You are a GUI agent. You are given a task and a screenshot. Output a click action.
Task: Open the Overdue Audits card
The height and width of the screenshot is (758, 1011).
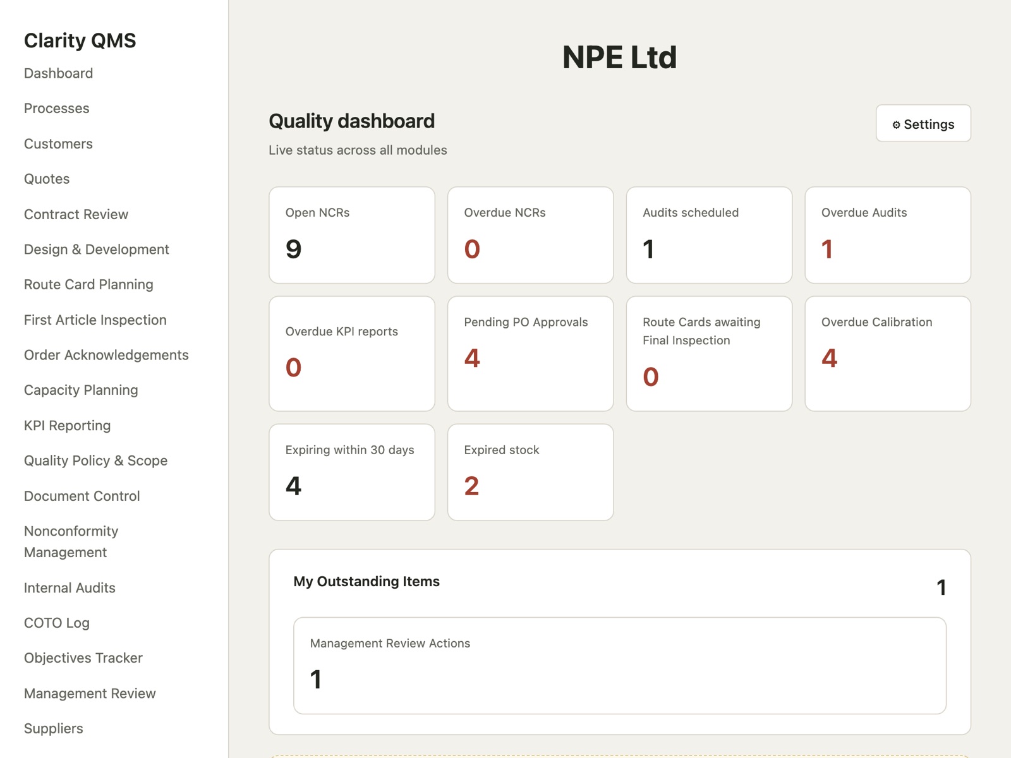[x=888, y=235]
